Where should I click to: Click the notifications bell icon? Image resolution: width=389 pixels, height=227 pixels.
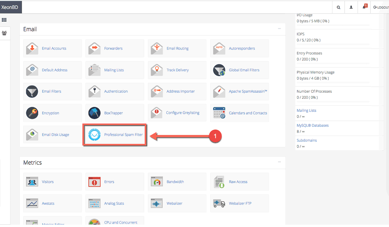[x=364, y=7]
